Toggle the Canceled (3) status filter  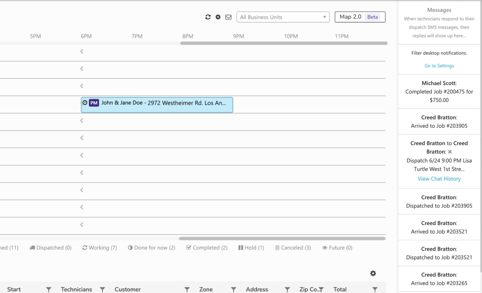293,248
